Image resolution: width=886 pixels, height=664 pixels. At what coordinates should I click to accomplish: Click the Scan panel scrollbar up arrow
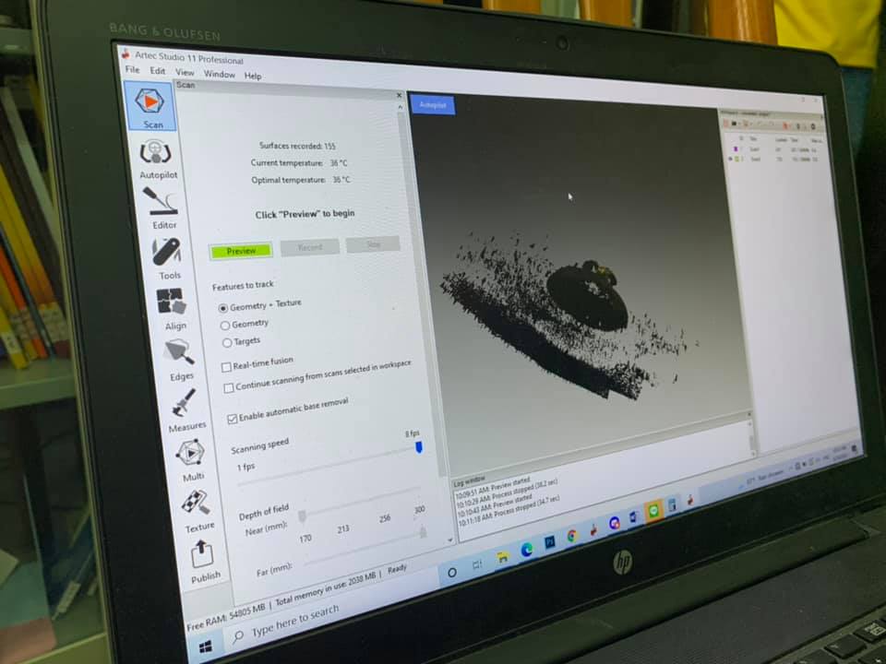coord(400,107)
